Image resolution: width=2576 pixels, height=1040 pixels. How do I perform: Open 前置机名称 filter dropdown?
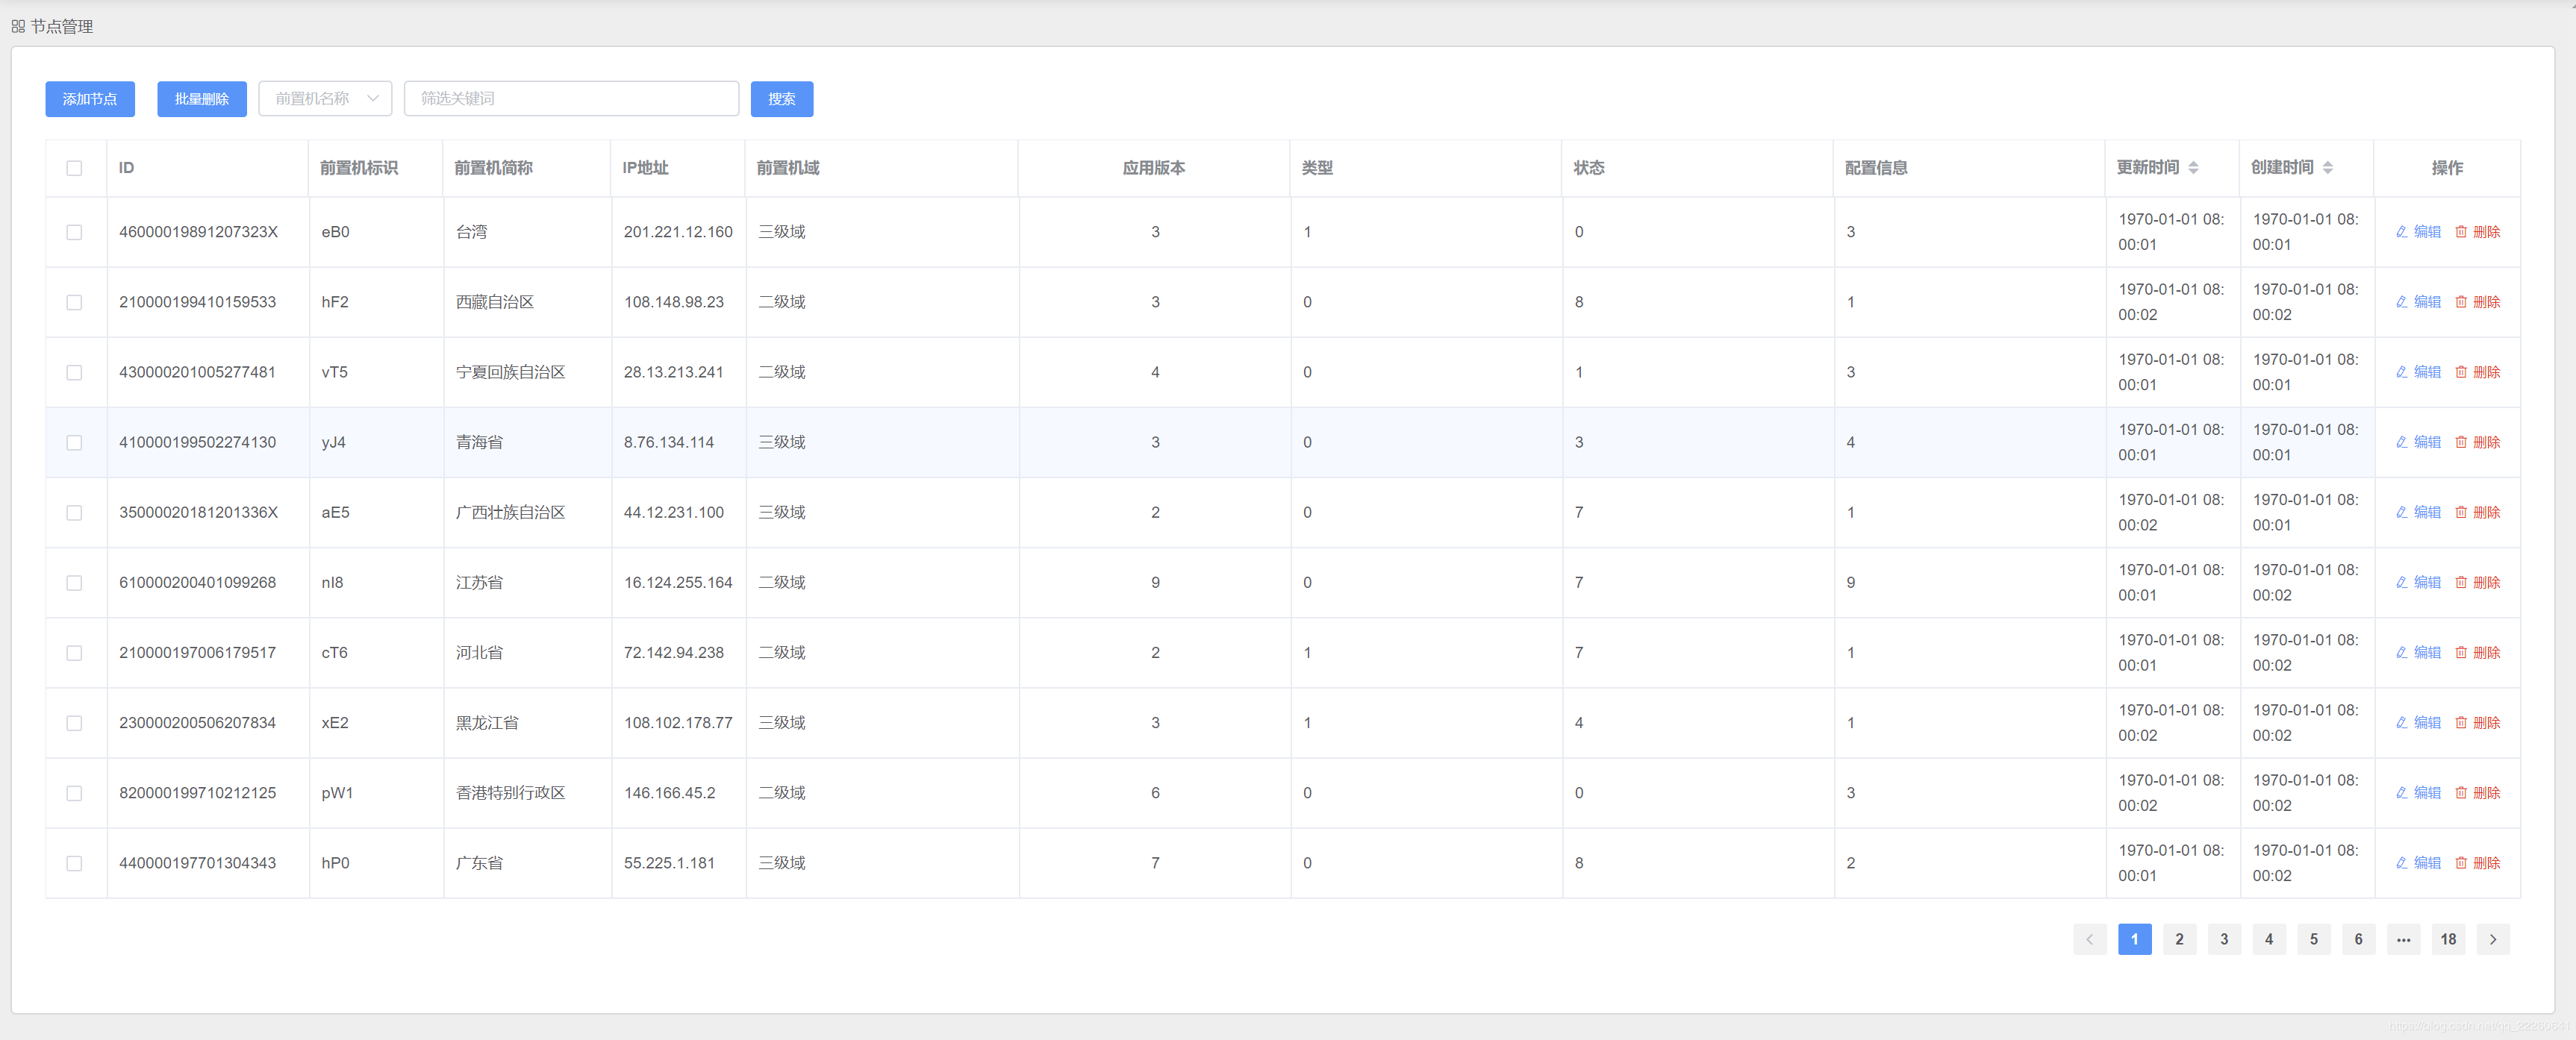(325, 99)
